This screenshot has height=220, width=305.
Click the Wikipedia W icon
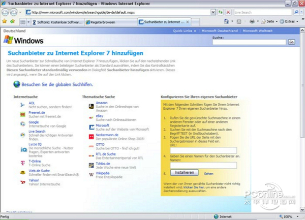tap(91, 174)
